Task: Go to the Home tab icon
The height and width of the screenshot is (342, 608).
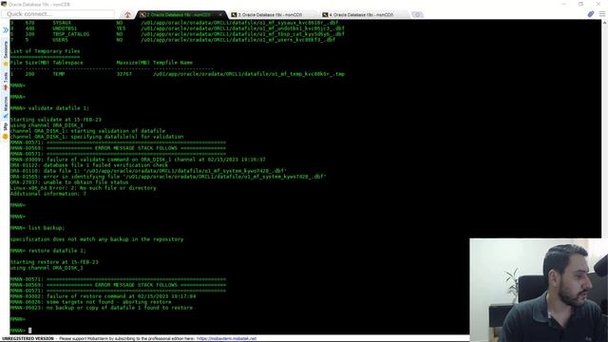Action: [127, 15]
